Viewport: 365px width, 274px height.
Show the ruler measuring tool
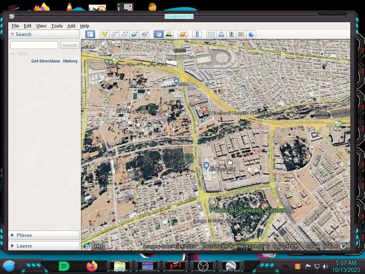click(x=197, y=34)
